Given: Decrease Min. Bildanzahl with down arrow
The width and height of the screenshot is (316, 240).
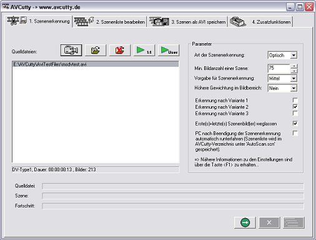Looking at the screenshot, I should (x=294, y=71).
